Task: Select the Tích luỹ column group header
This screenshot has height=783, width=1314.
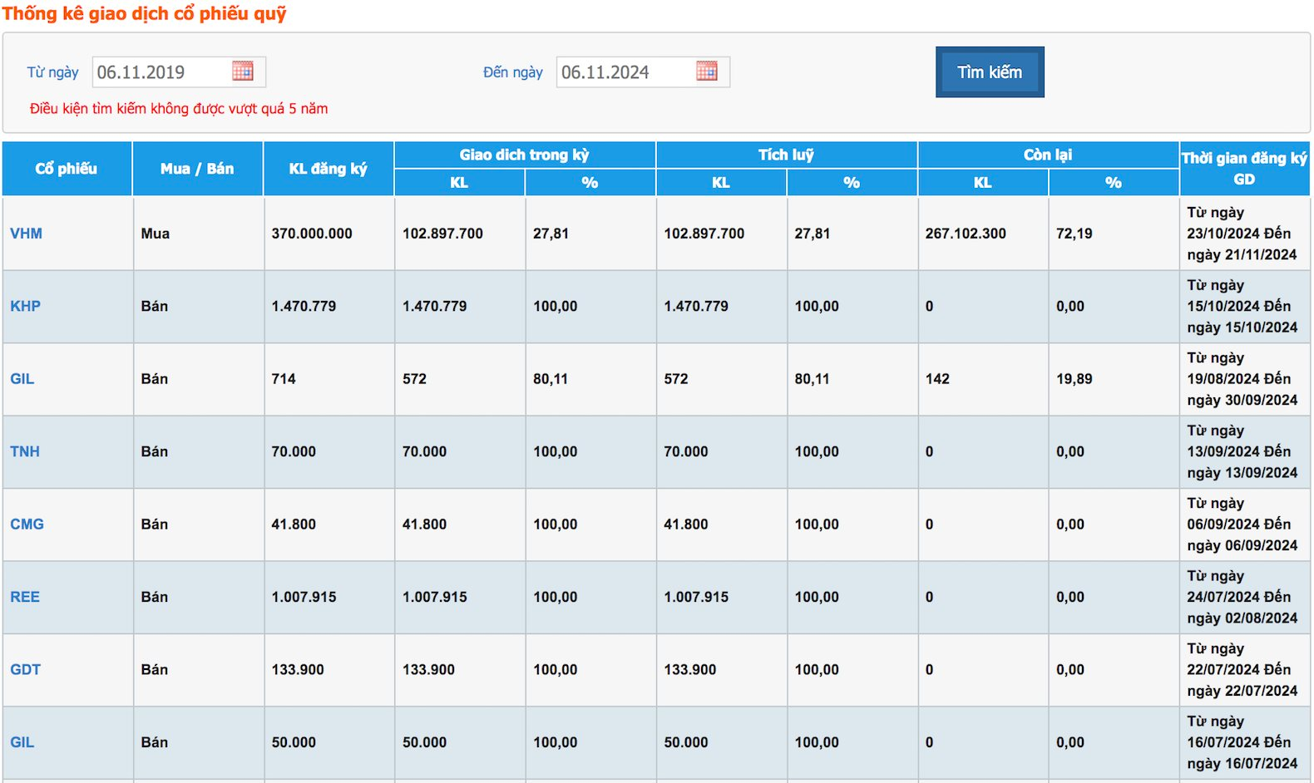Action: tap(786, 155)
